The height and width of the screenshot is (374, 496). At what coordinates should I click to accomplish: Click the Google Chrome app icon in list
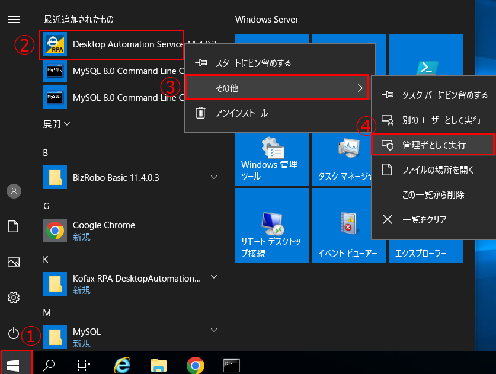tap(55, 231)
